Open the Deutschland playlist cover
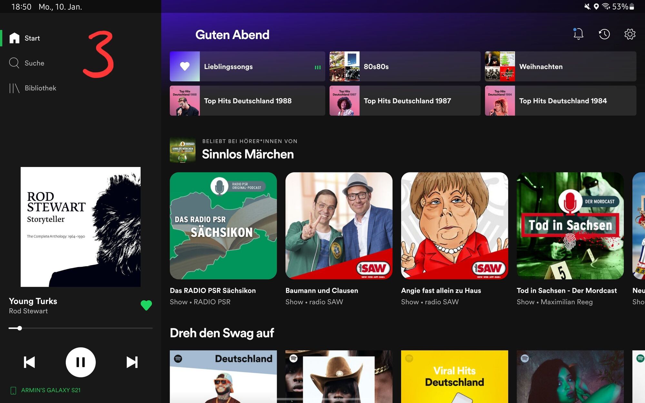Screen dimensions: 645x403 click(223, 377)
